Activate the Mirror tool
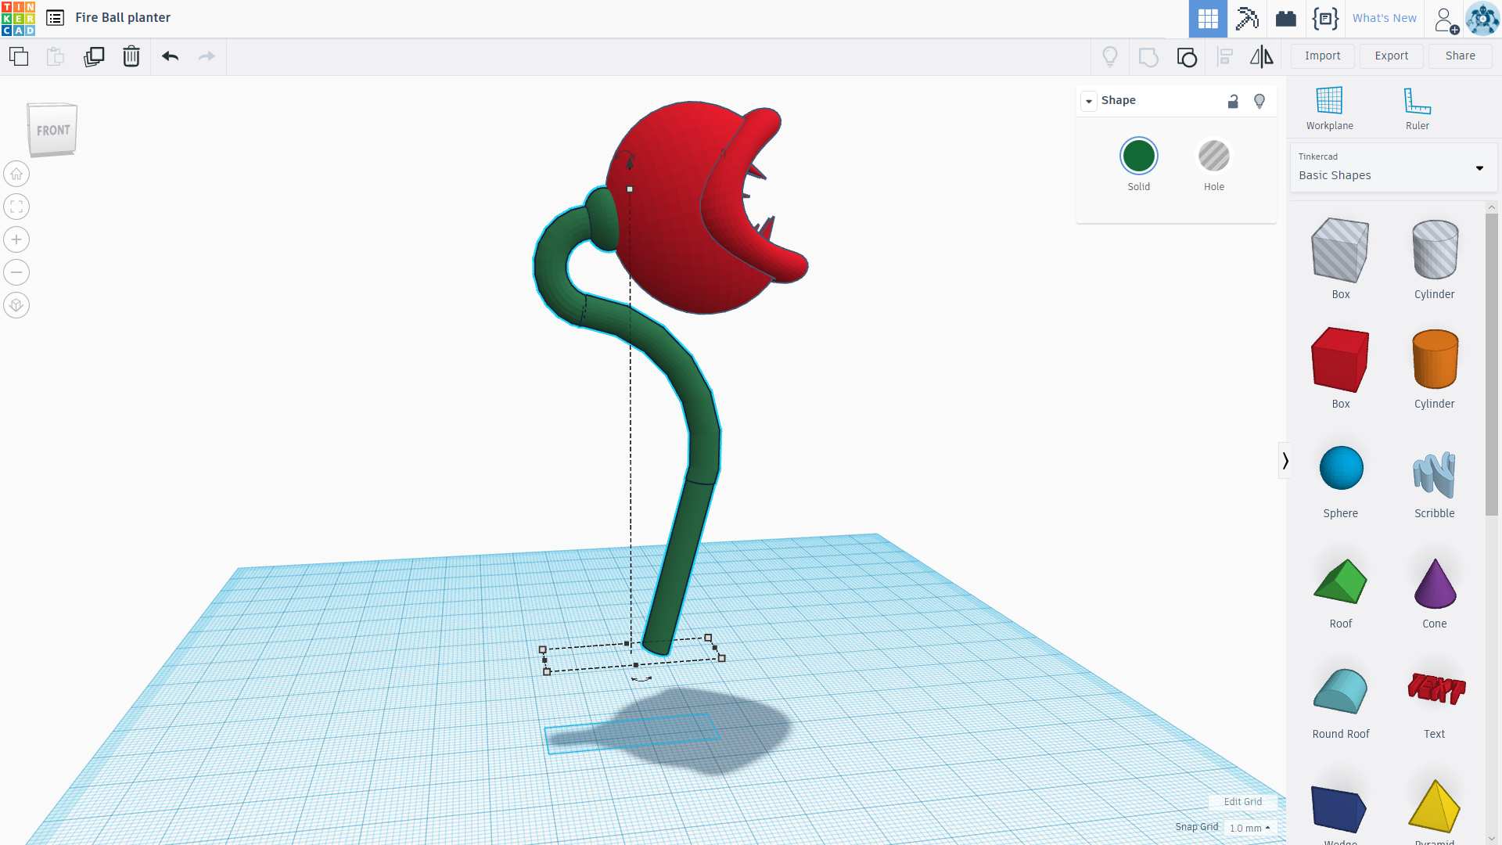The image size is (1502, 845). [1261, 56]
